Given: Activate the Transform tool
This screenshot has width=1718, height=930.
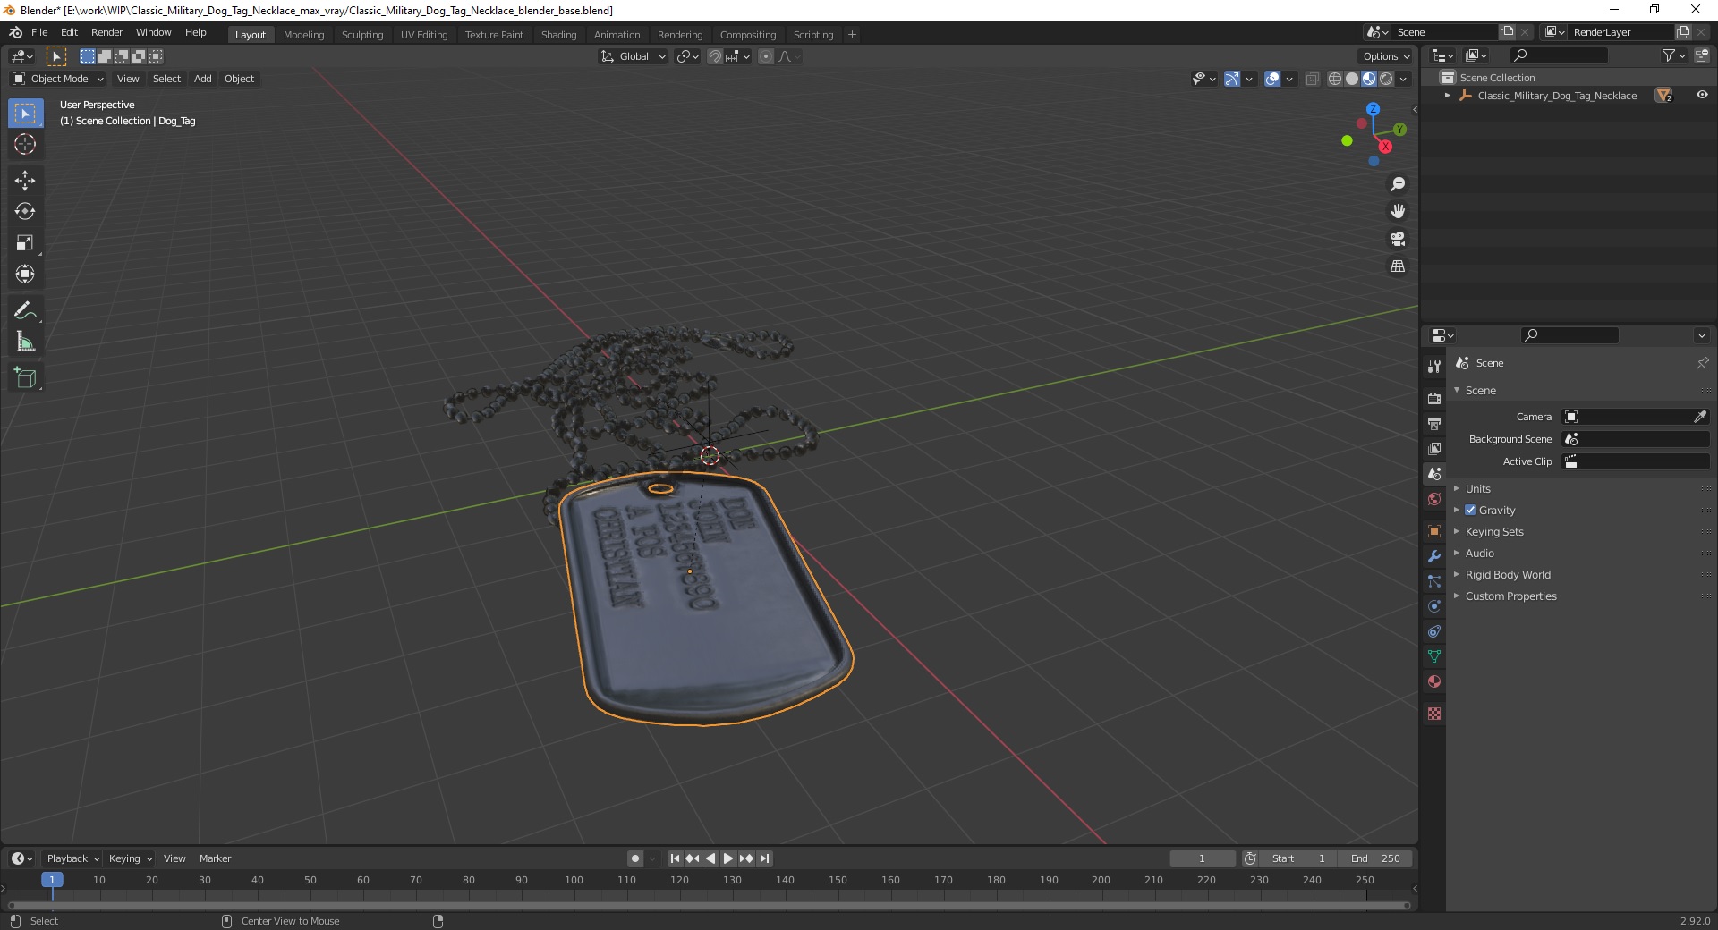Looking at the screenshot, I should click(x=25, y=275).
